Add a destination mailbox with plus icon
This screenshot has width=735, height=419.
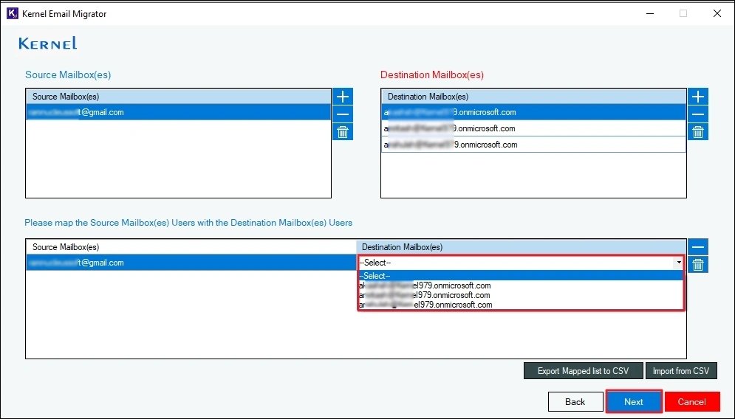point(698,97)
